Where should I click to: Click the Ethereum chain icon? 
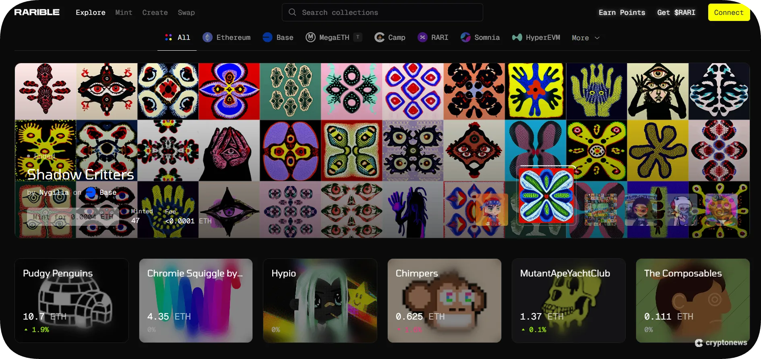[207, 37]
